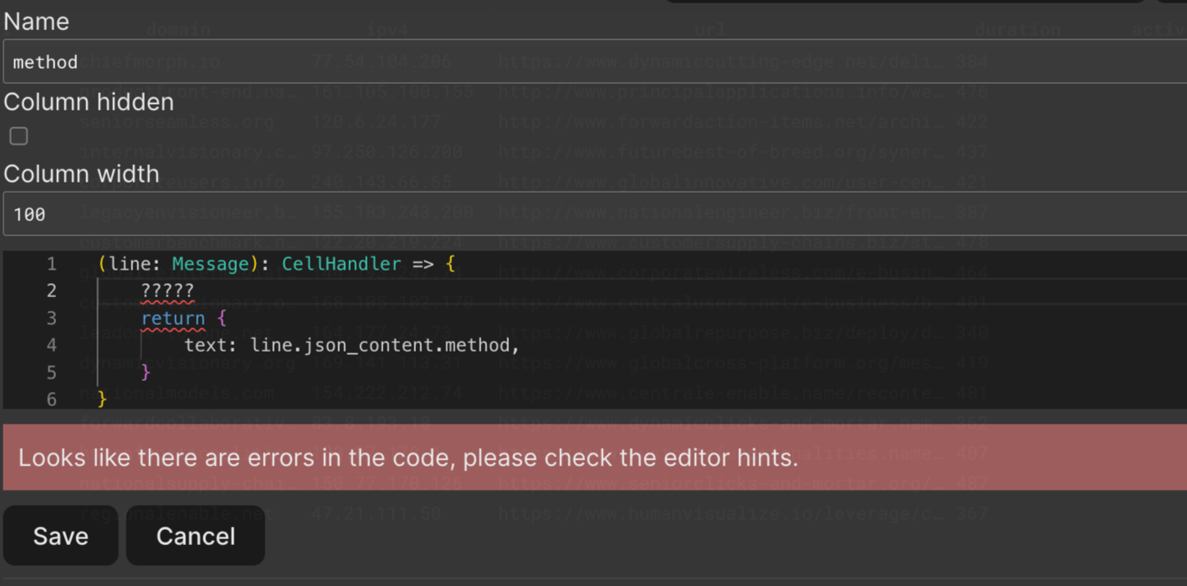The width and height of the screenshot is (1187, 586).
Task: Click the 'Message' type in line 1
Action: (210, 264)
